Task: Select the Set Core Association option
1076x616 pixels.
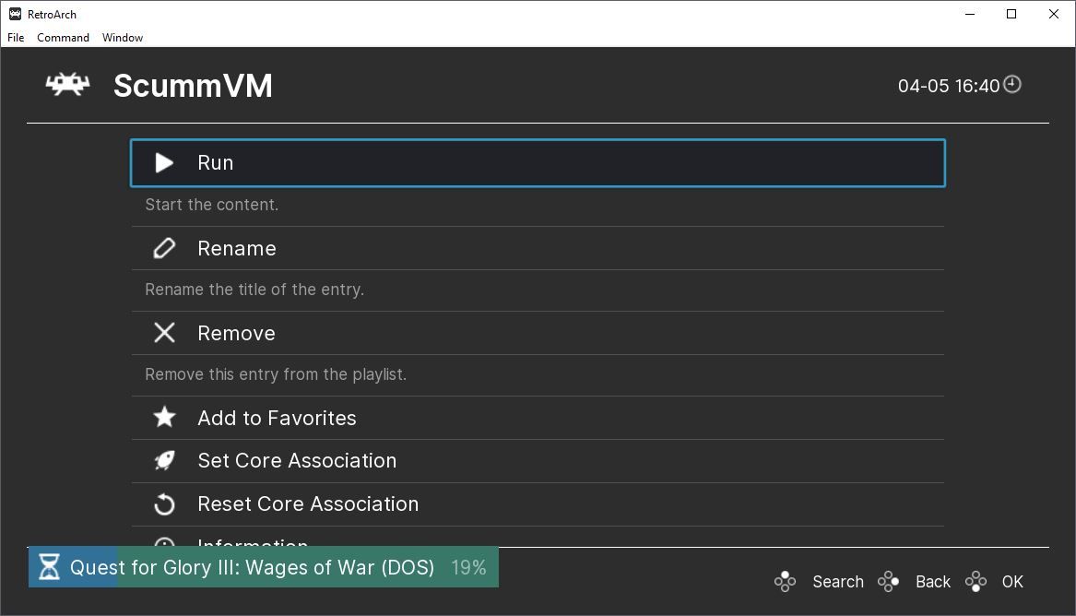Action: [297, 460]
